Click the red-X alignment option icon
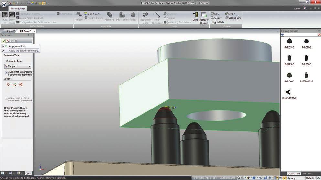 point(21,84)
